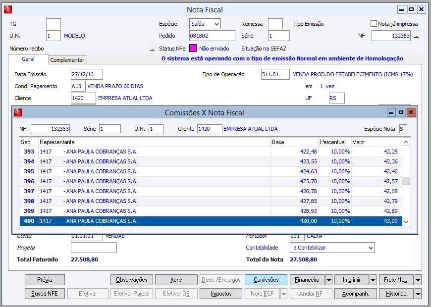This screenshot has width=431, height=307.
Task: Click the Financeiro button
Action: [307, 280]
